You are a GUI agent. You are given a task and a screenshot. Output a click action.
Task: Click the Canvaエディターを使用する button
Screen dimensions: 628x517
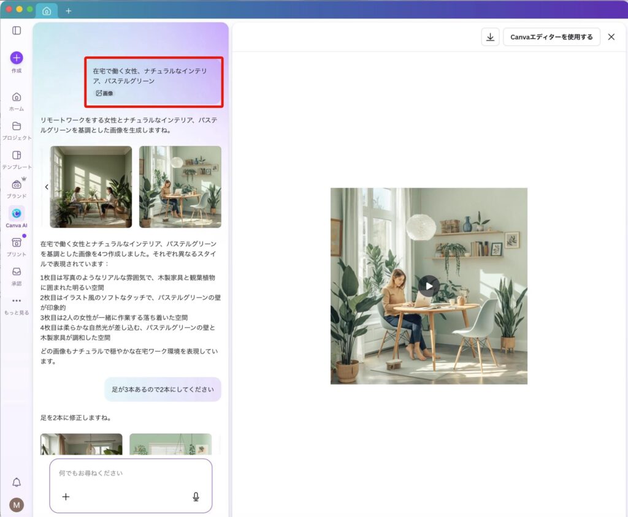tap(551, 37)
